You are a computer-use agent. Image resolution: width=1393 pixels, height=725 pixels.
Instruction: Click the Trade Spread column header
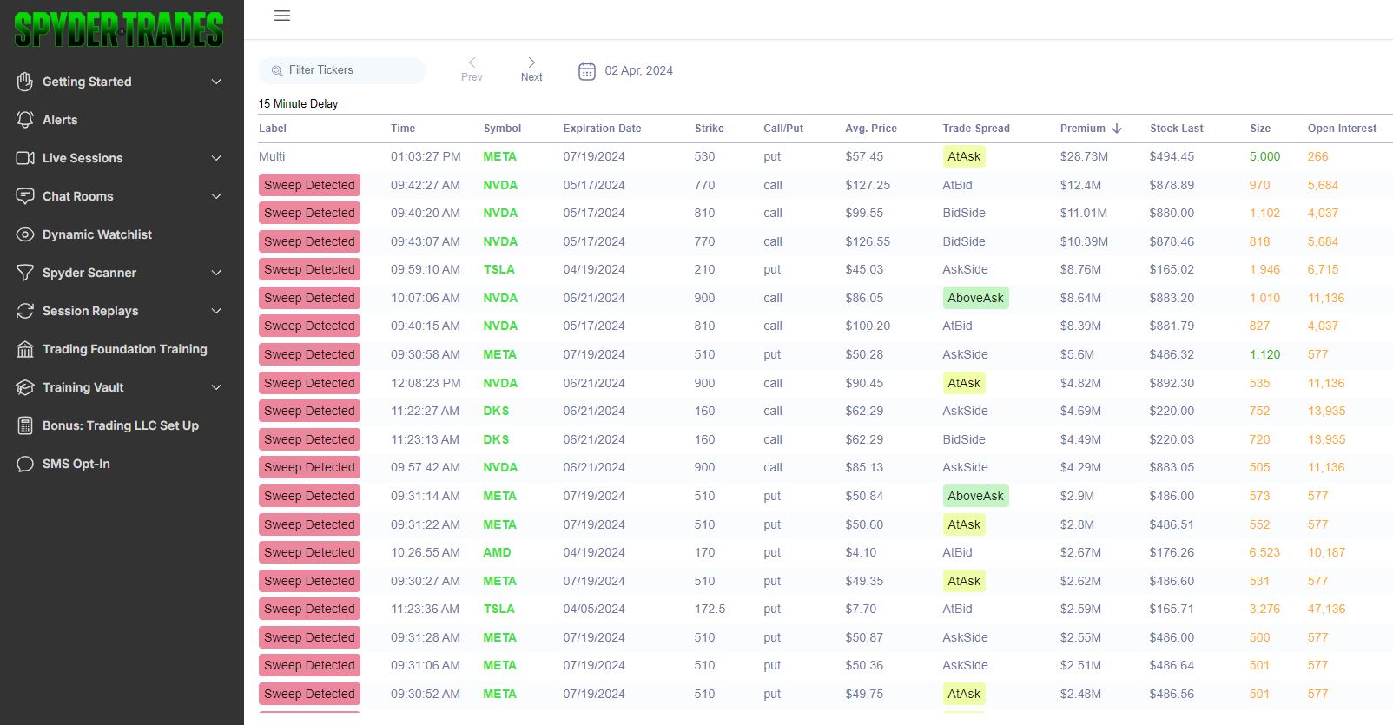click(976, 128)
